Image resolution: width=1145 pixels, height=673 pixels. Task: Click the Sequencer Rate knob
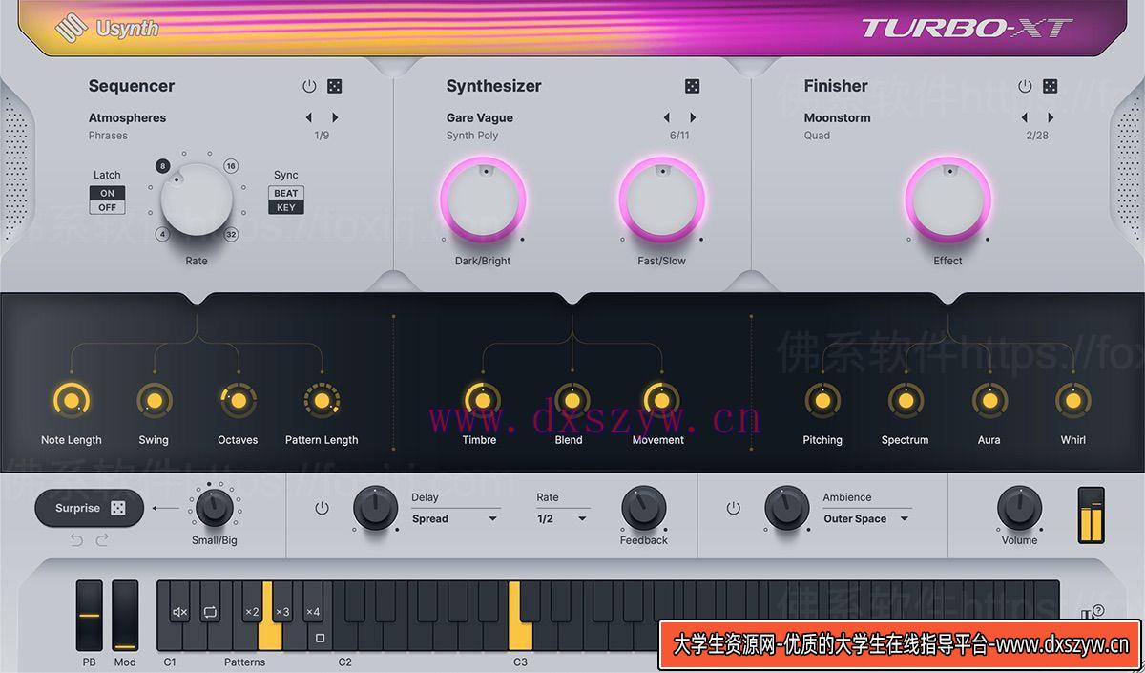(197, 200)
